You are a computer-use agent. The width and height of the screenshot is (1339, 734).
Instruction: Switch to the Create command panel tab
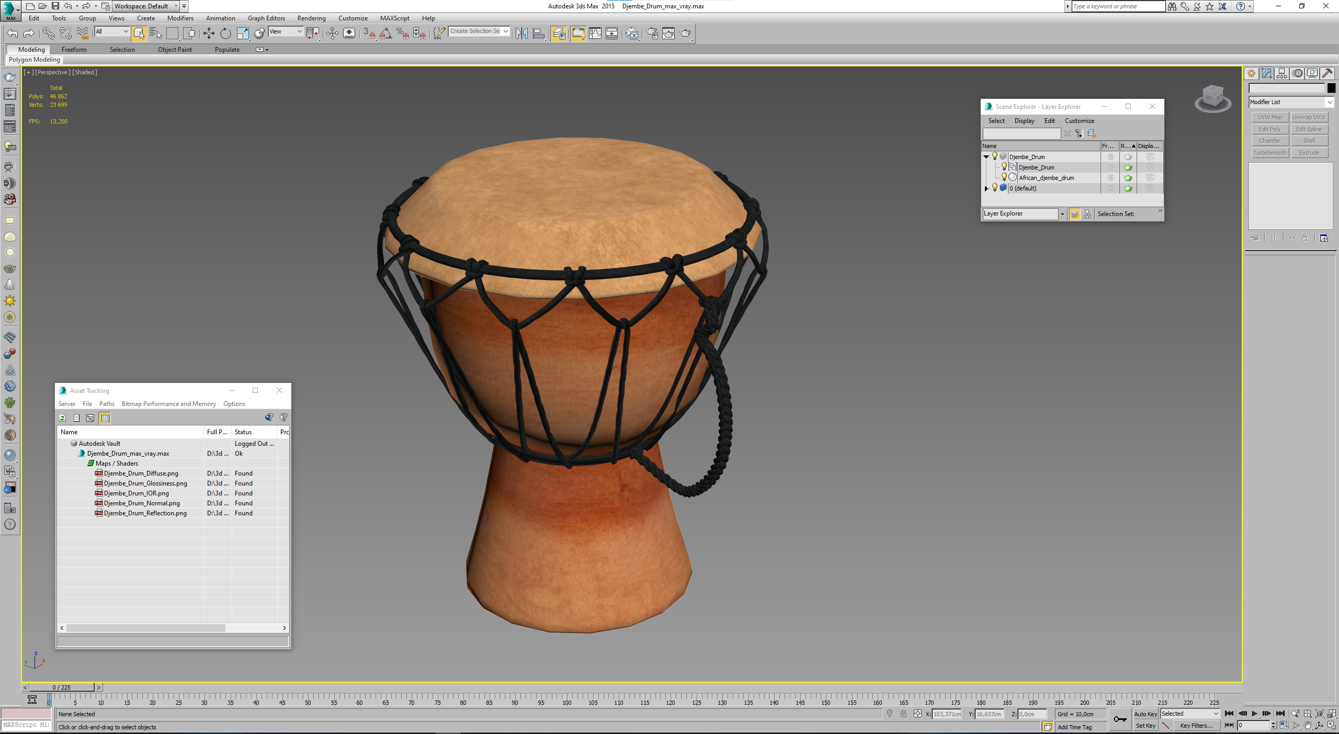[x=1251, y=73]
